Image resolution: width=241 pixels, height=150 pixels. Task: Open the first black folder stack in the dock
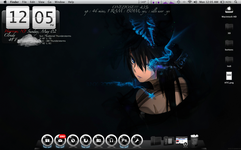pyautogui.click(x=156, y=141)
